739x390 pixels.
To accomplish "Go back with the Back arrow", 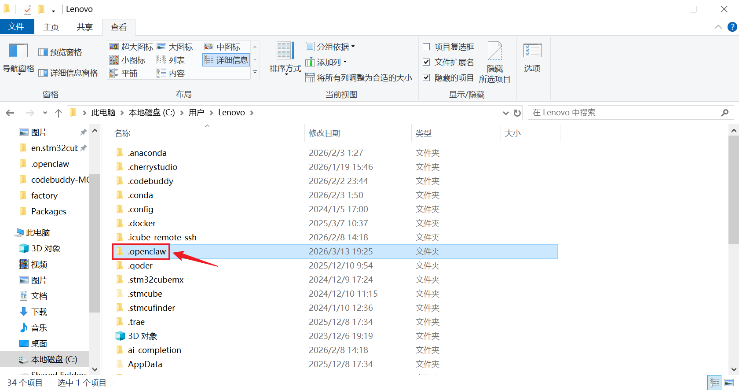I will coord(11,113).
